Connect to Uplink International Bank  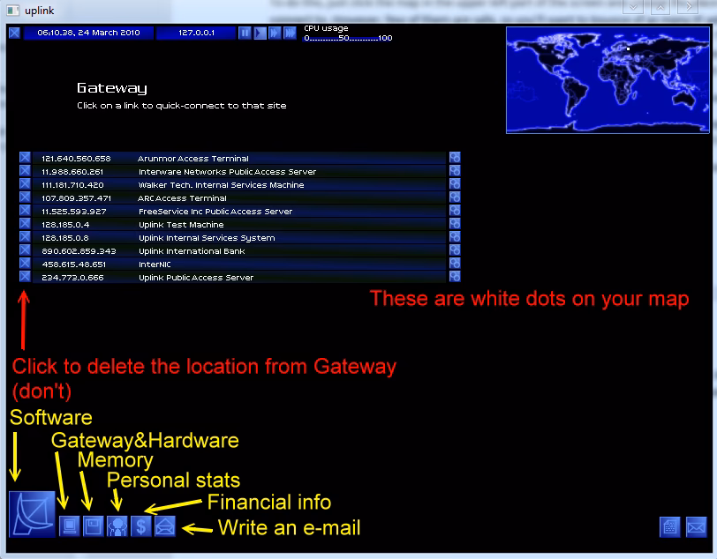(x=239, y=250)
